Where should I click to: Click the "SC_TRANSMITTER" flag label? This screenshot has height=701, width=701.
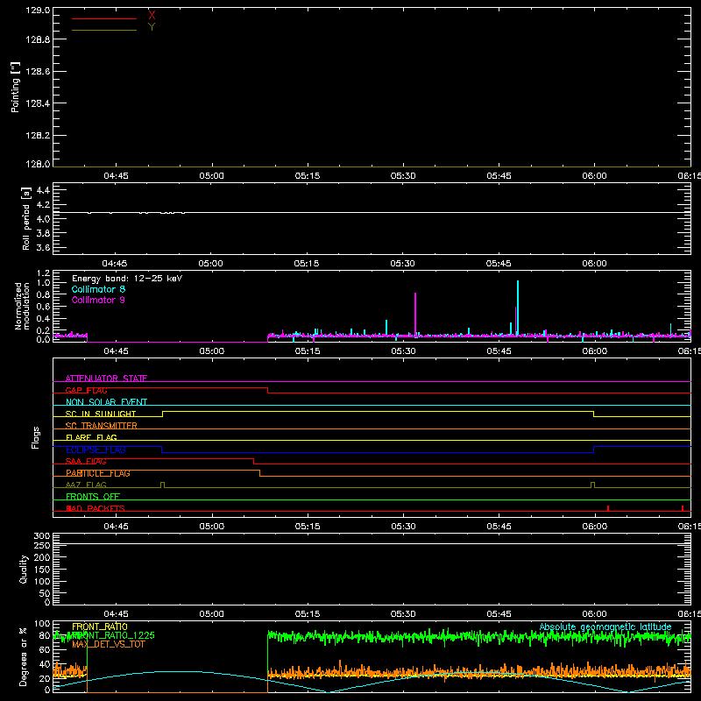click(x=101, y=426)
